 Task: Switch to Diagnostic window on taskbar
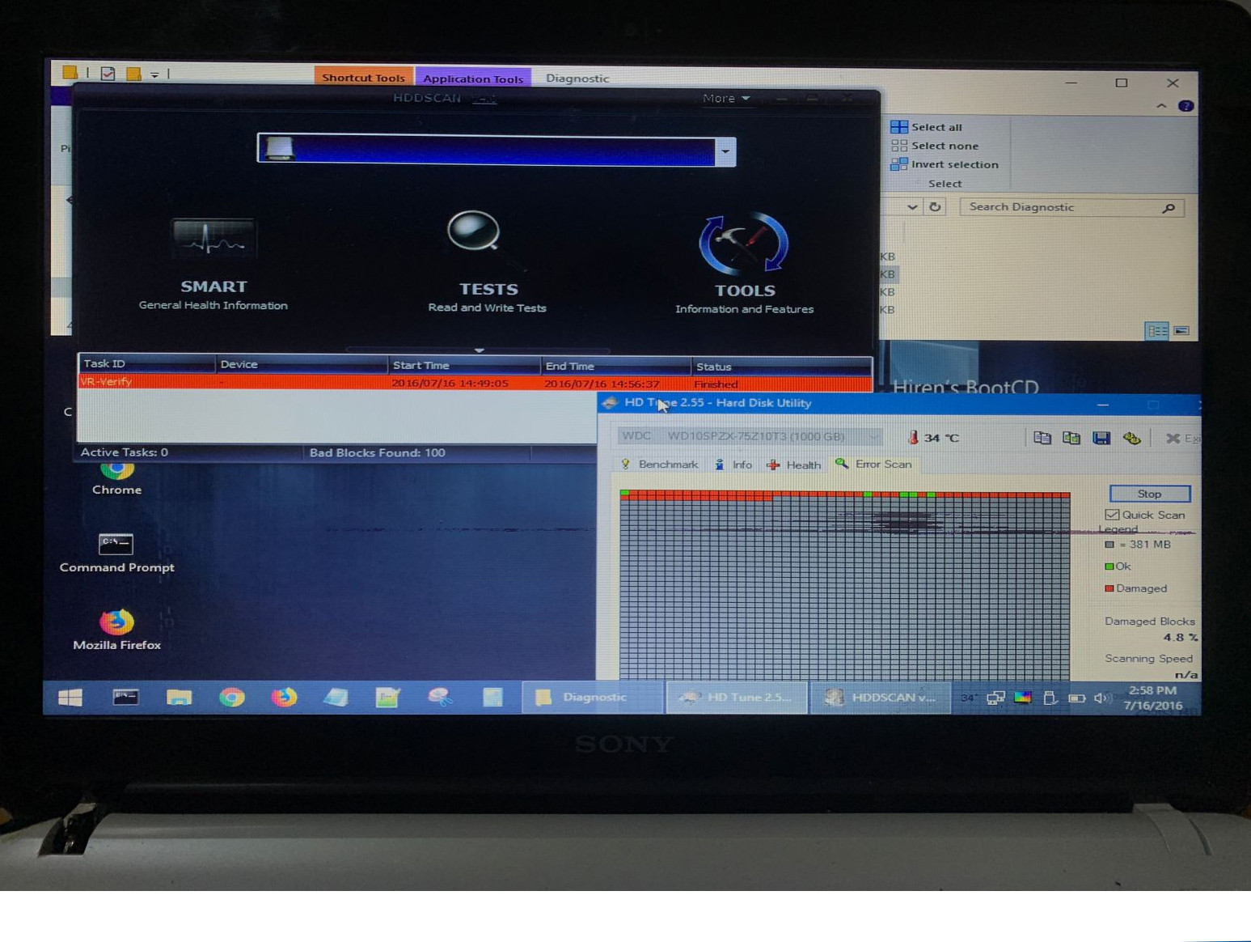(592, 698)
